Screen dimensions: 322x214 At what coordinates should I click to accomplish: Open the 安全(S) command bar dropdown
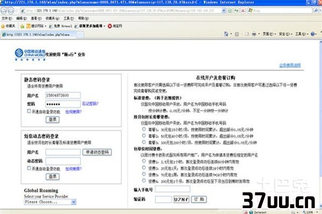pyautogui.click(x=286, y=34)
